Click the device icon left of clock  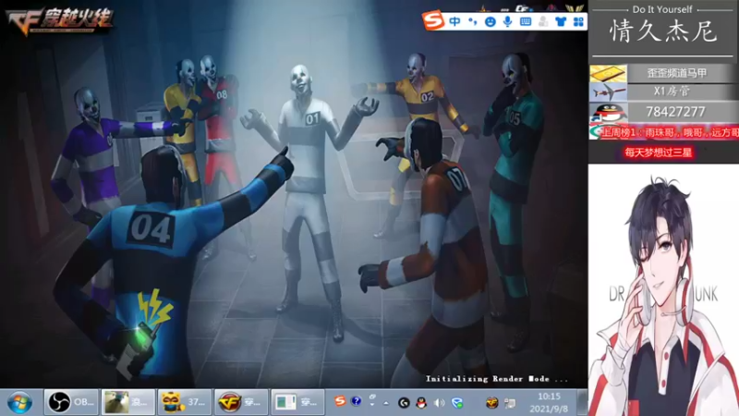click(x=510, y=403)
